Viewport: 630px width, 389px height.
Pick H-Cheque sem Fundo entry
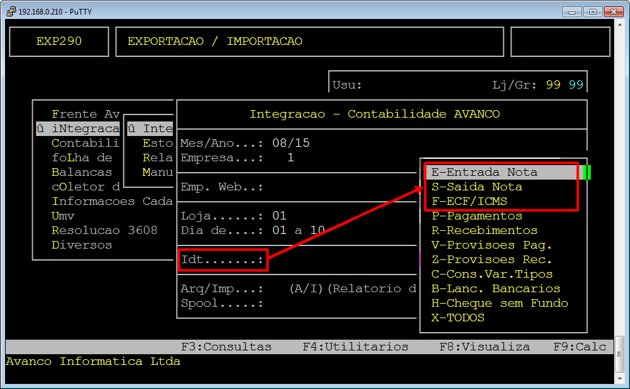499,303
